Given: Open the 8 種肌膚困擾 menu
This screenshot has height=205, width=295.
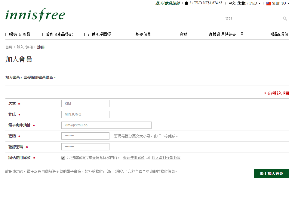Looking at the screenshot, I should [x=99, y=34].
